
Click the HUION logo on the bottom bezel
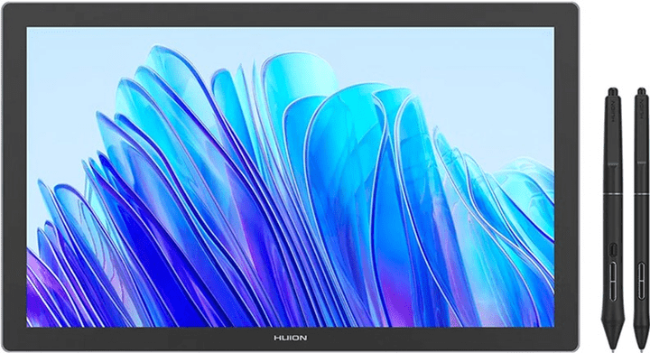pos(290,338)
